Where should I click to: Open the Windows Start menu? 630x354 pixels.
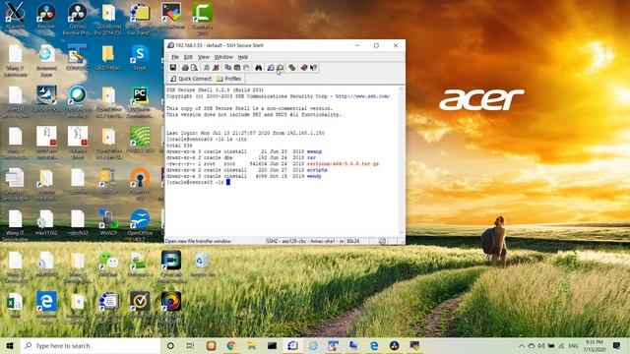coord(10,345)
